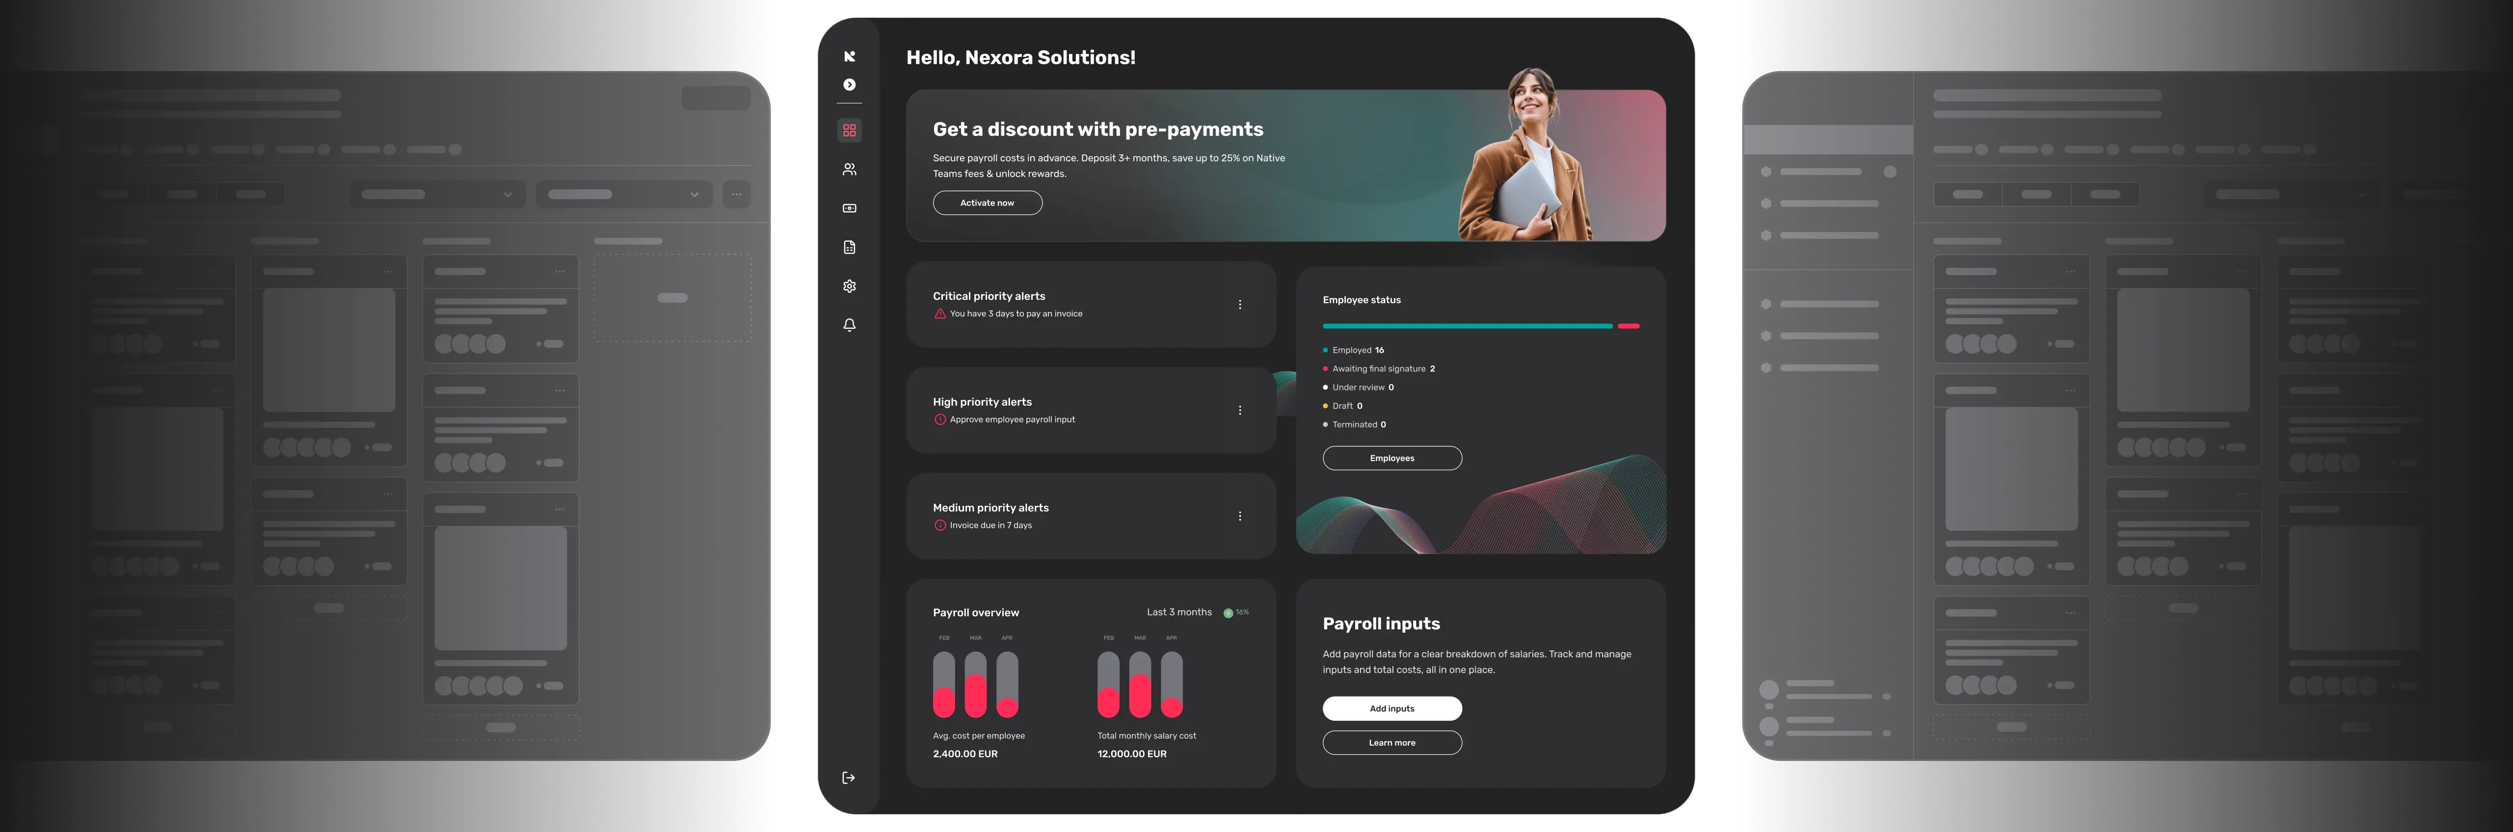Open the payments cash icon in sidebar
Viewport: 2513px width, 832px height.
(849, 208)
